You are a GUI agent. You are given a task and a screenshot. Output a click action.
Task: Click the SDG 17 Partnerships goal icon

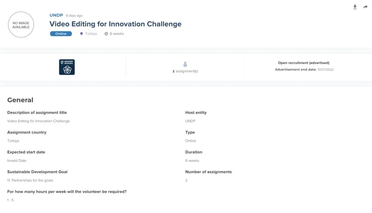67,67
